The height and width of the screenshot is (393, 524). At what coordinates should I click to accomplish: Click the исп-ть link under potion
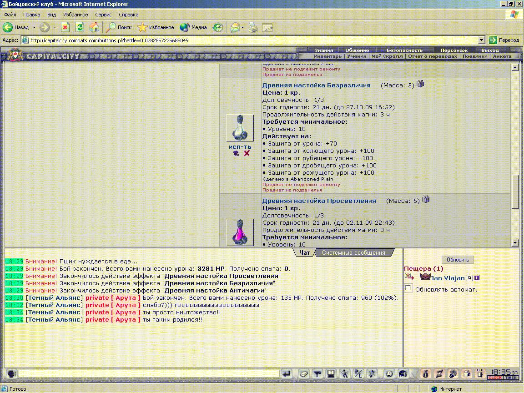(x=240, y=147)
